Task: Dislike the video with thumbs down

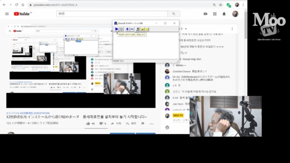Action: point(103,123)
